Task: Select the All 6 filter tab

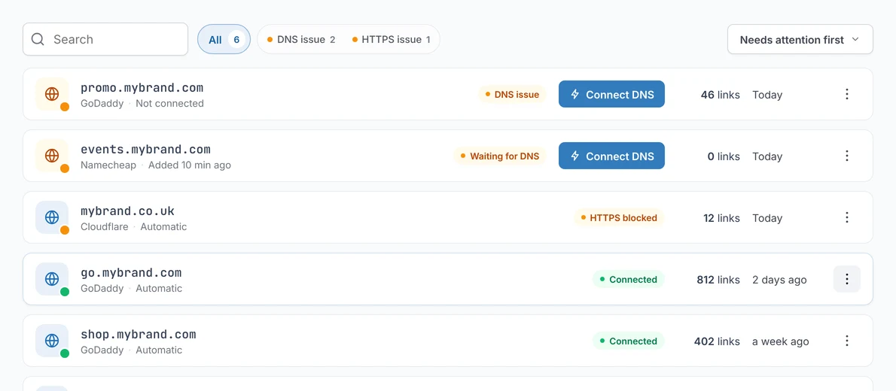Action: 224,39
